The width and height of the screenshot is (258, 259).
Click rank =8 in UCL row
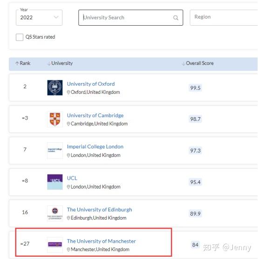(25, 181)
